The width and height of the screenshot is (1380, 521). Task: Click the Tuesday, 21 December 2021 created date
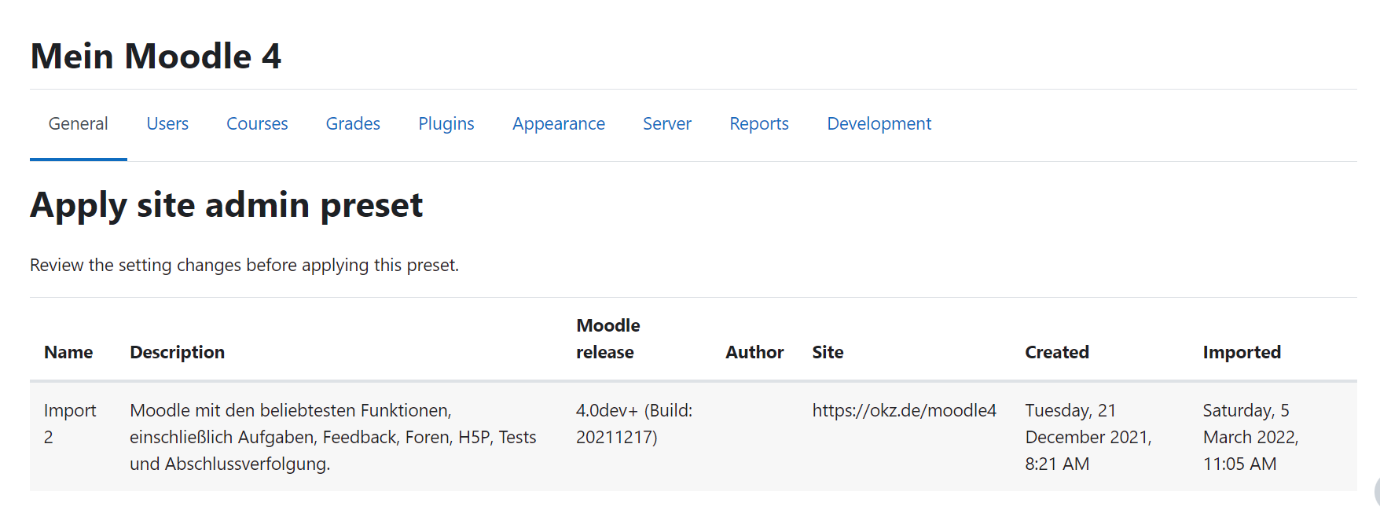coord(1088,437)
